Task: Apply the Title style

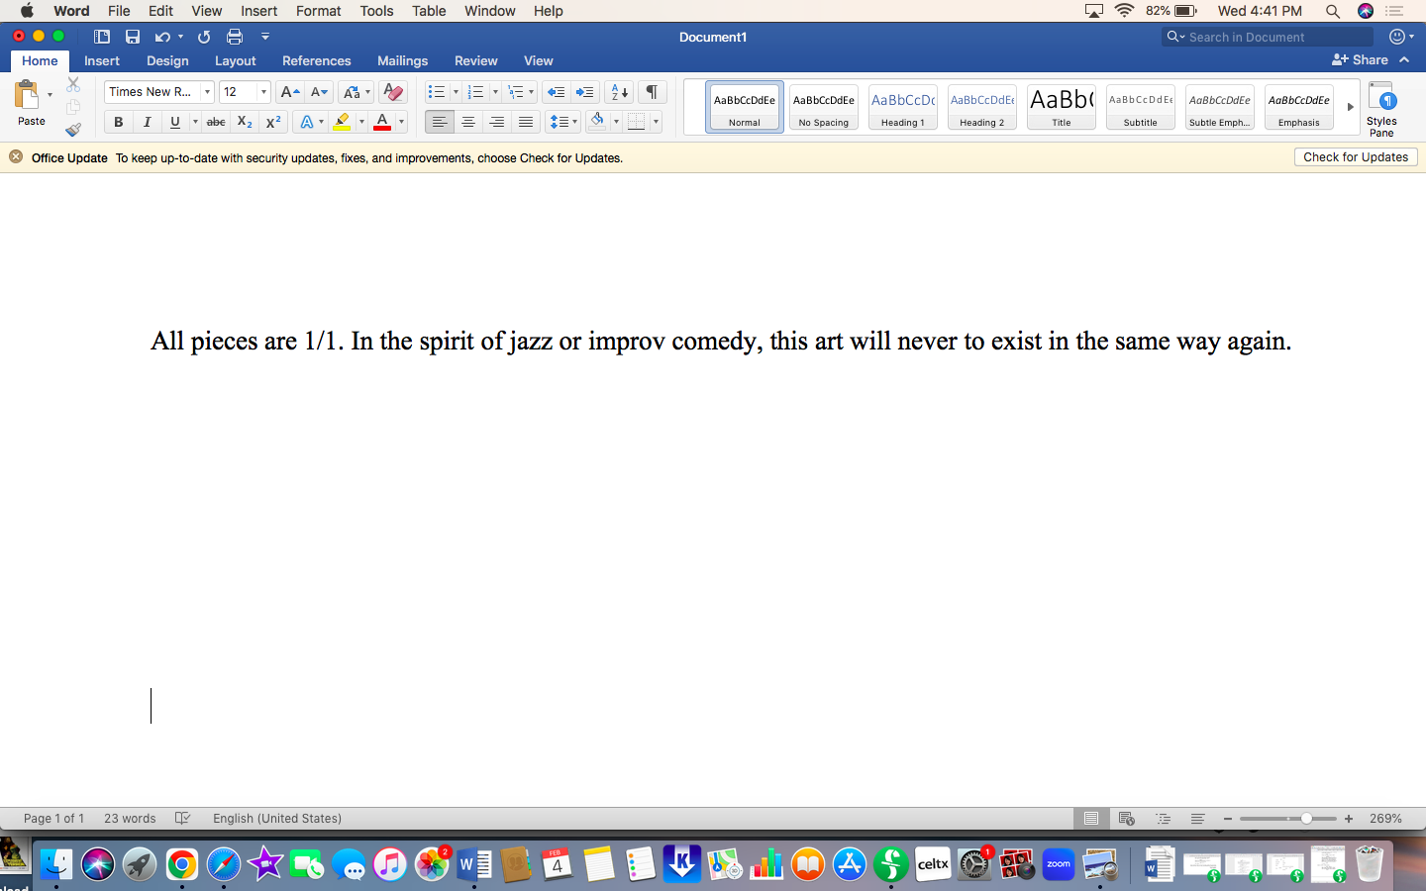Action: click(x=1062, y=107)
